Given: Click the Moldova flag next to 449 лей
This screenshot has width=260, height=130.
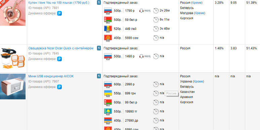Looking at the screenshot, I should [108, 29].
